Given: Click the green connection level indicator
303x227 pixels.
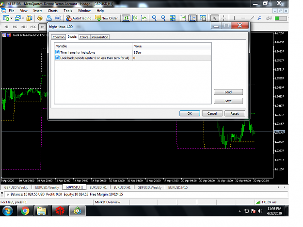Looking at the screenshot, I should coord(281,18).
